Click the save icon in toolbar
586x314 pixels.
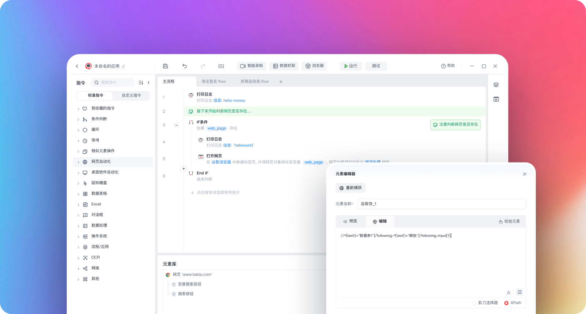(x=165, y=66)
